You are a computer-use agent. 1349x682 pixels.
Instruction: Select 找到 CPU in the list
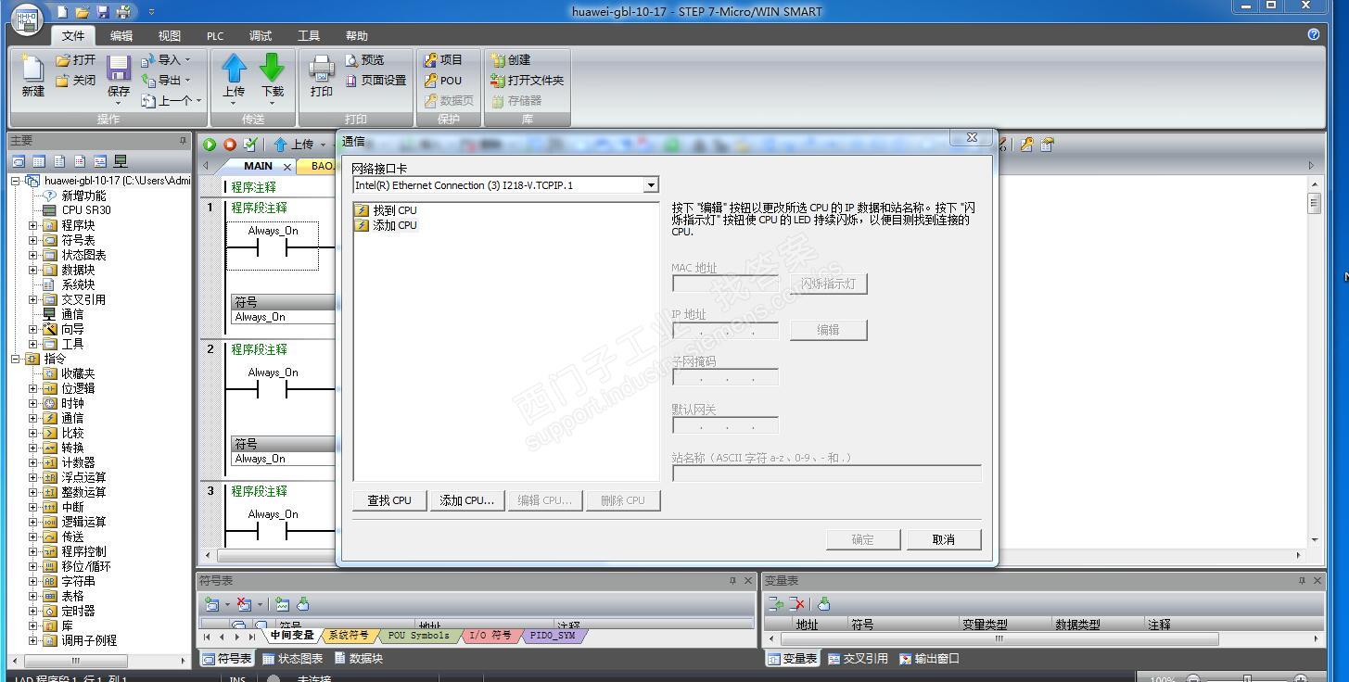click(x=387, y=210)
